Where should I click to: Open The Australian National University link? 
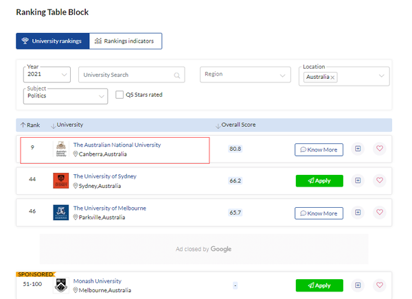click(117, 145)
